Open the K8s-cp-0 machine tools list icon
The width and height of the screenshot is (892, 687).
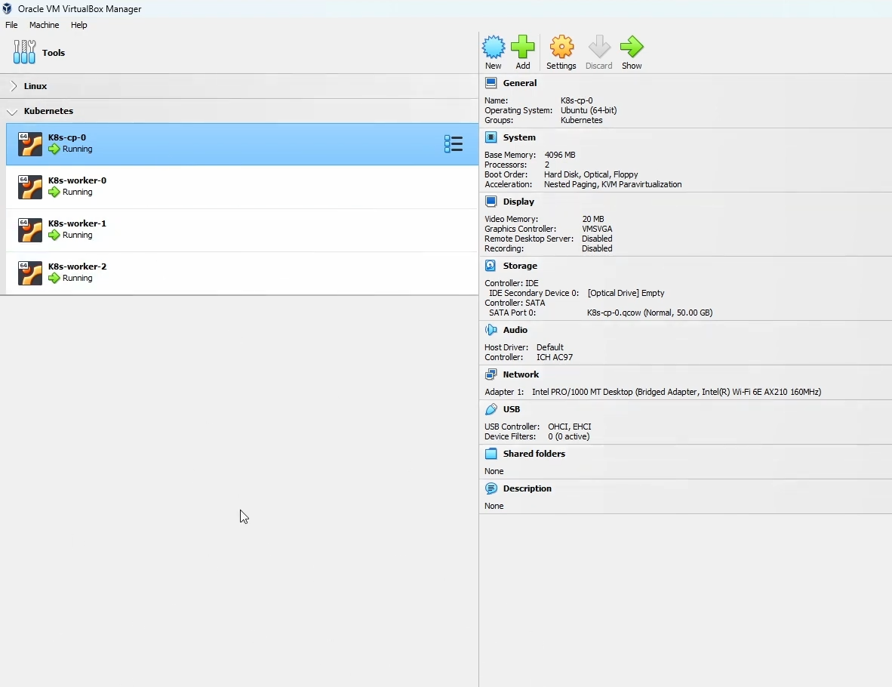tap(454, 144)
